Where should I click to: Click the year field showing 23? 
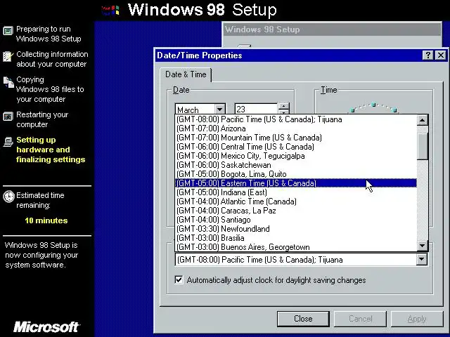pos(256,110)
